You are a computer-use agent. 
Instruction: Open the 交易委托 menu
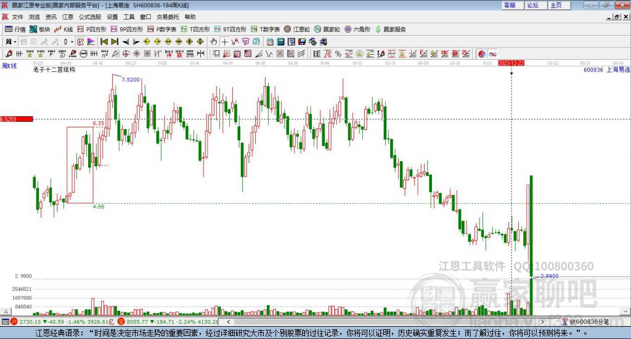(x=168, y=17)
